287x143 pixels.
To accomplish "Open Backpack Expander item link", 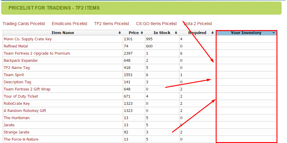I will (21, 61).
